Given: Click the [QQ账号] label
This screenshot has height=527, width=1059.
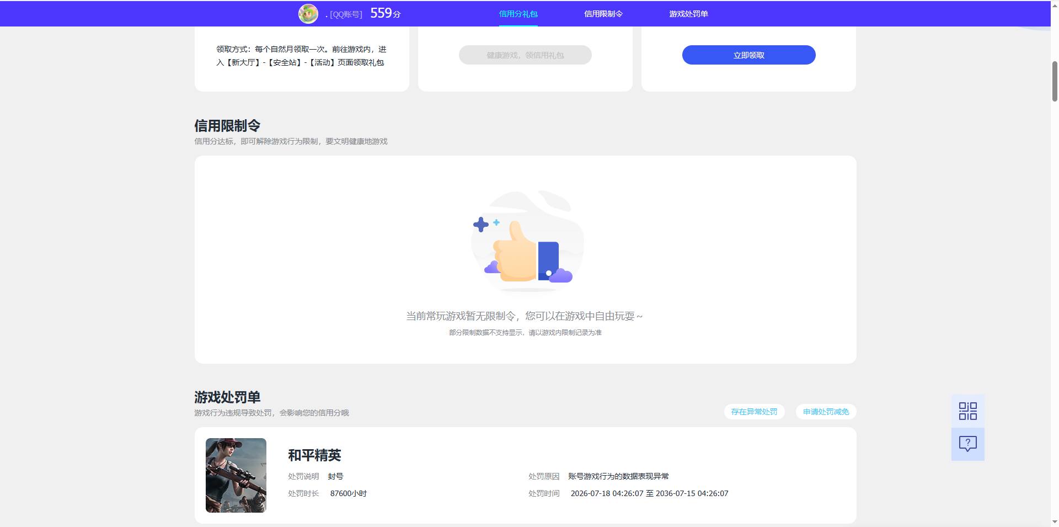Looking at the screenshot, I should [346, 14].
